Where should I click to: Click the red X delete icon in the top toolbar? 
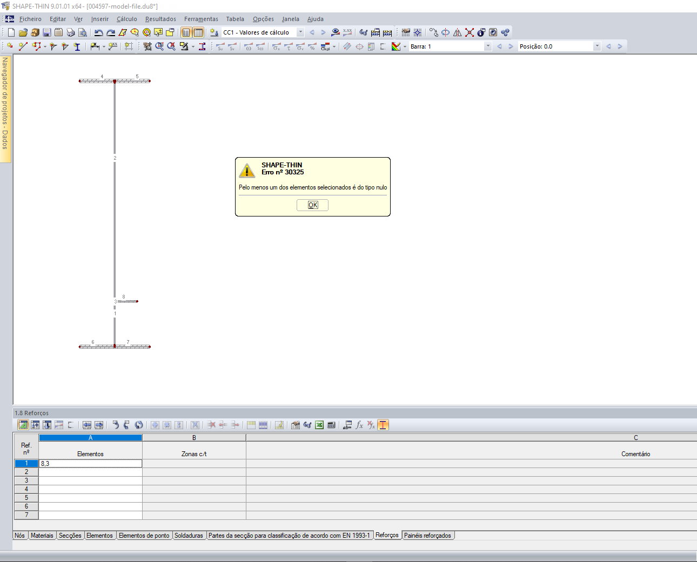tap(469, 32)
